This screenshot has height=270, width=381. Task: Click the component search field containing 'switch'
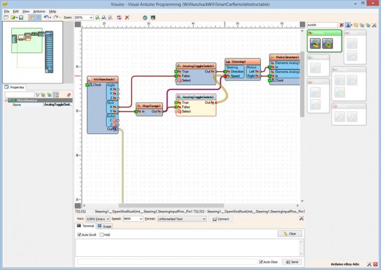322,24
